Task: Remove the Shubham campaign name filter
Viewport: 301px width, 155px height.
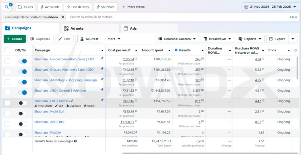Action: [x=63, y=17]
